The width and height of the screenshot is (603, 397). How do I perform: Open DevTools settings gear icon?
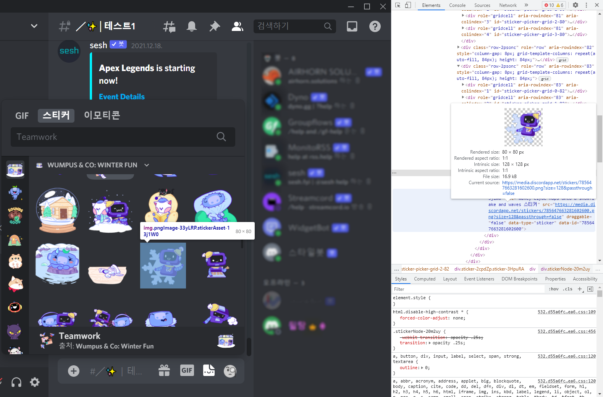tap(576, 5)
